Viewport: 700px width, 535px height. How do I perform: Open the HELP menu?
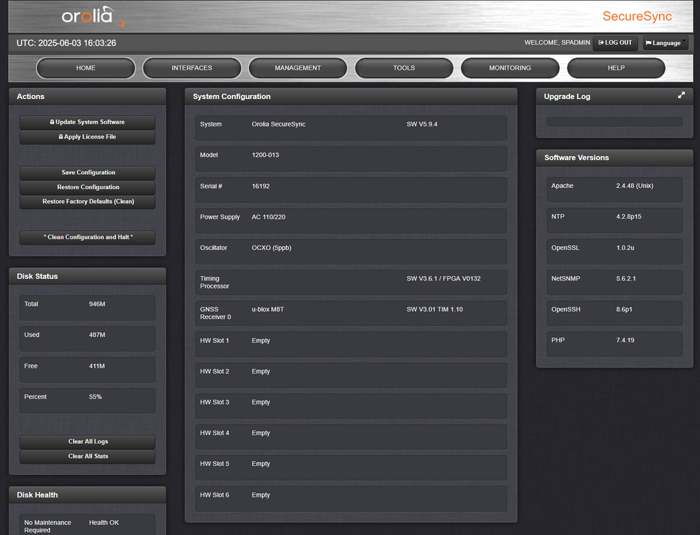click(616, 68)
